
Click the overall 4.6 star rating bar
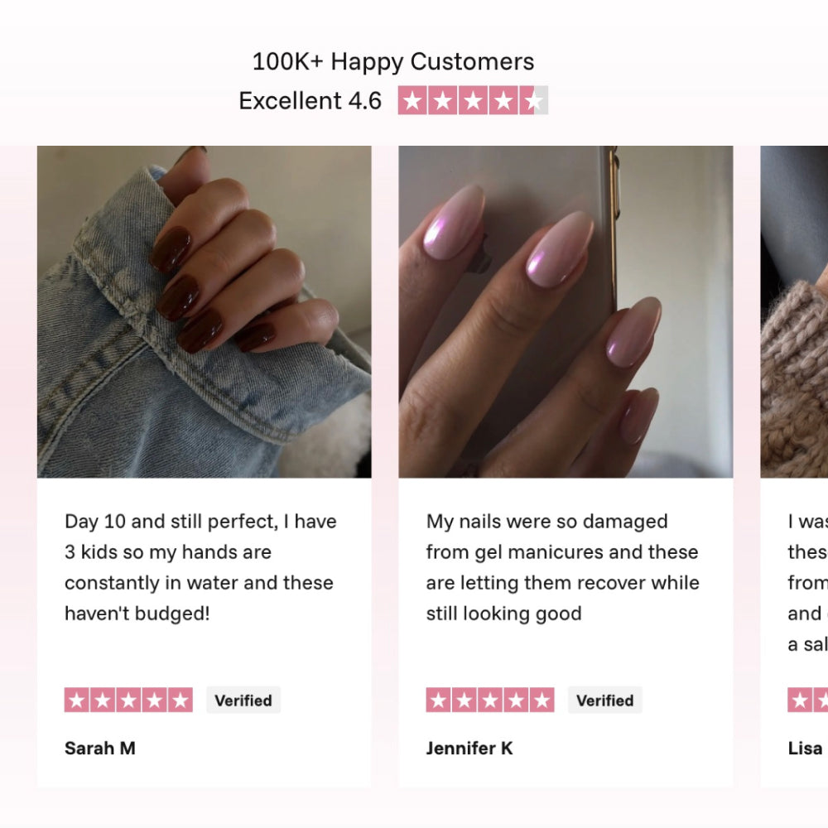pos(473,101)
